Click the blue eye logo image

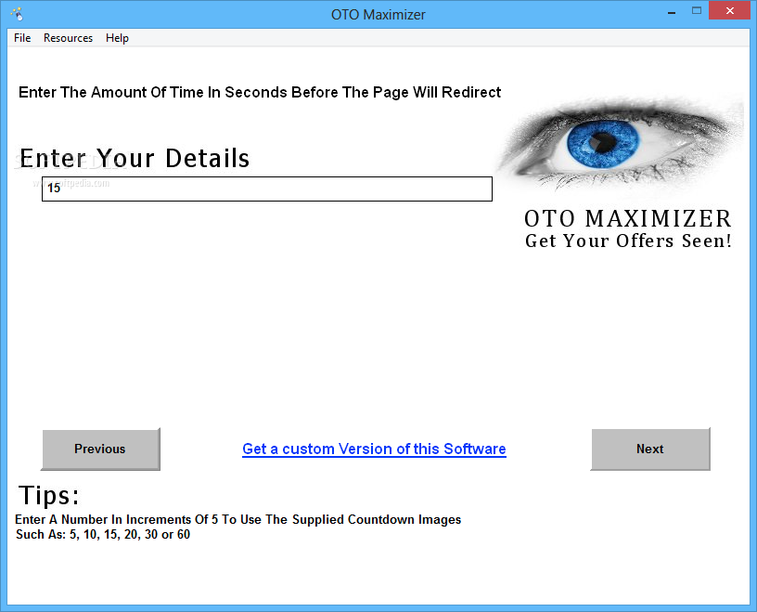(620, 144)
